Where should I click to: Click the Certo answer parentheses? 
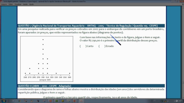point(83,46)
